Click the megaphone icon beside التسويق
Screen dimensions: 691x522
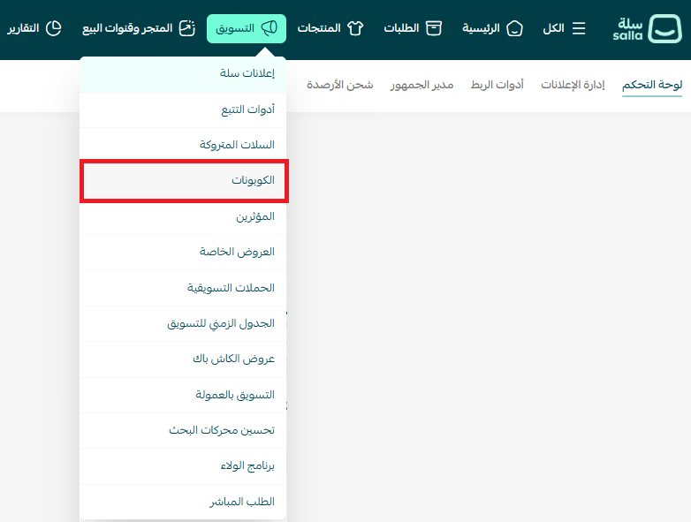pyautogui.click(x=270, y=28)
